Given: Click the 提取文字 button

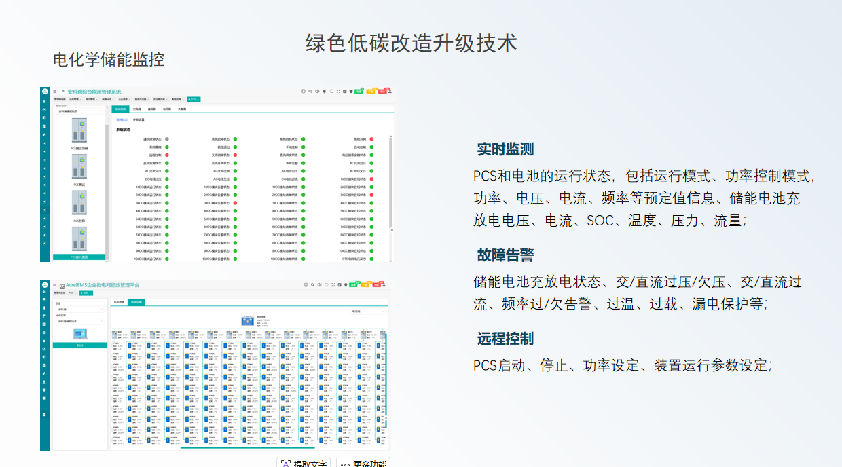Looking at the screenshot, I should [304, 463].
